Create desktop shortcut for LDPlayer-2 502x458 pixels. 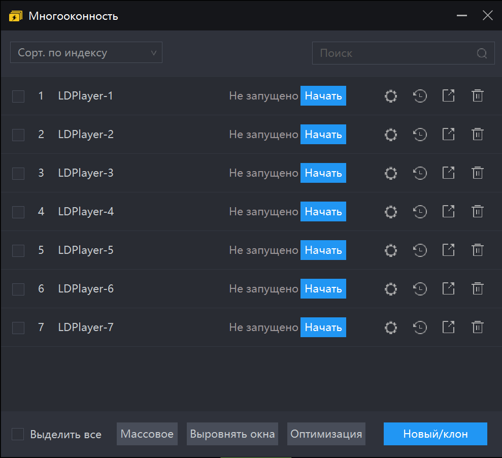click(x=449, y=134)
